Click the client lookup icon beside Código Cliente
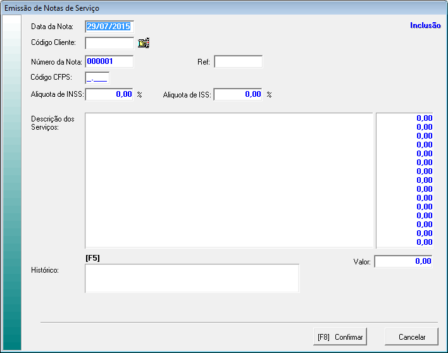This screenshot has width=448, height=353. click(144, 44)
